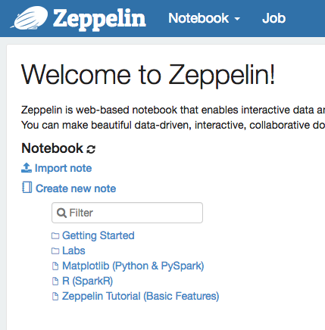Click the Zeppelin Tutorial note file icon
This screenshot has width=325, height=330.
click(55, 297)
